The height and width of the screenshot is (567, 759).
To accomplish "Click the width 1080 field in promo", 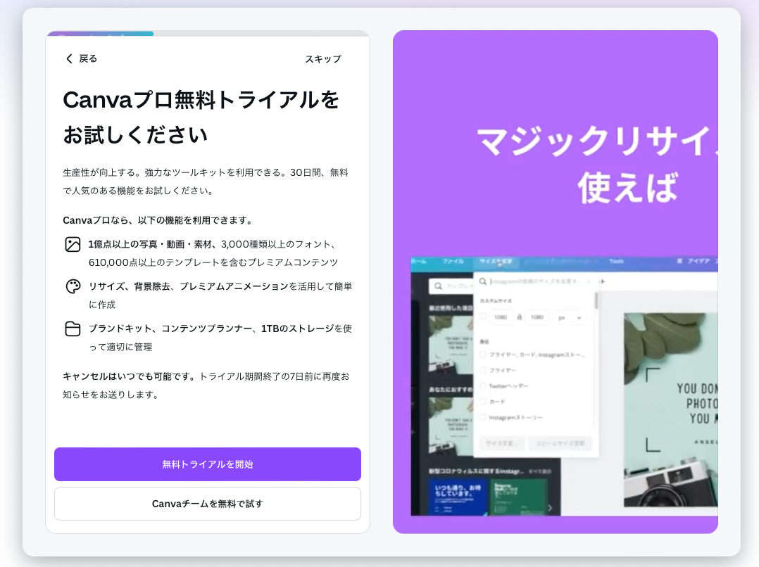I will (x=501, y=317).
